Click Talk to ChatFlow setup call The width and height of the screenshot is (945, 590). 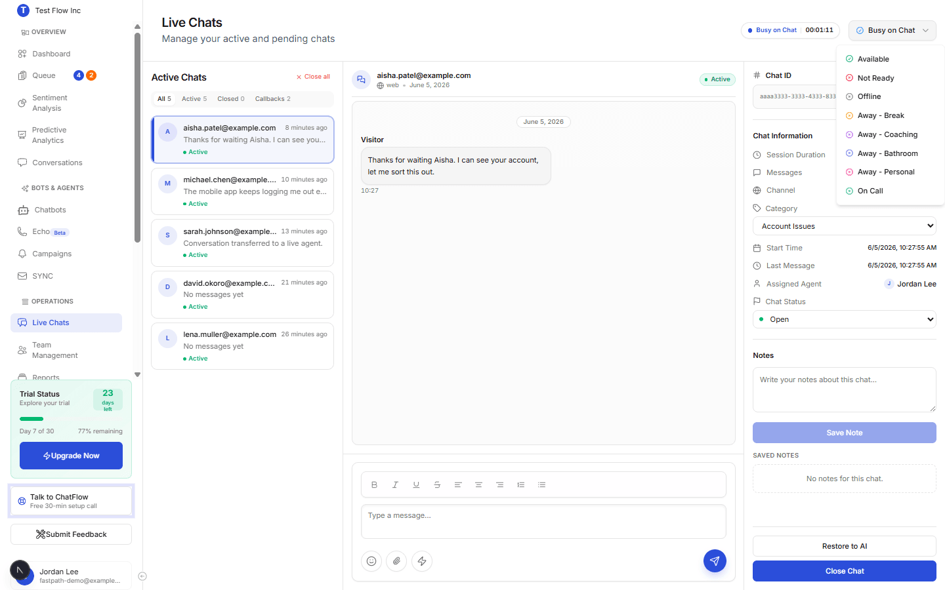(x=71, y=501)
